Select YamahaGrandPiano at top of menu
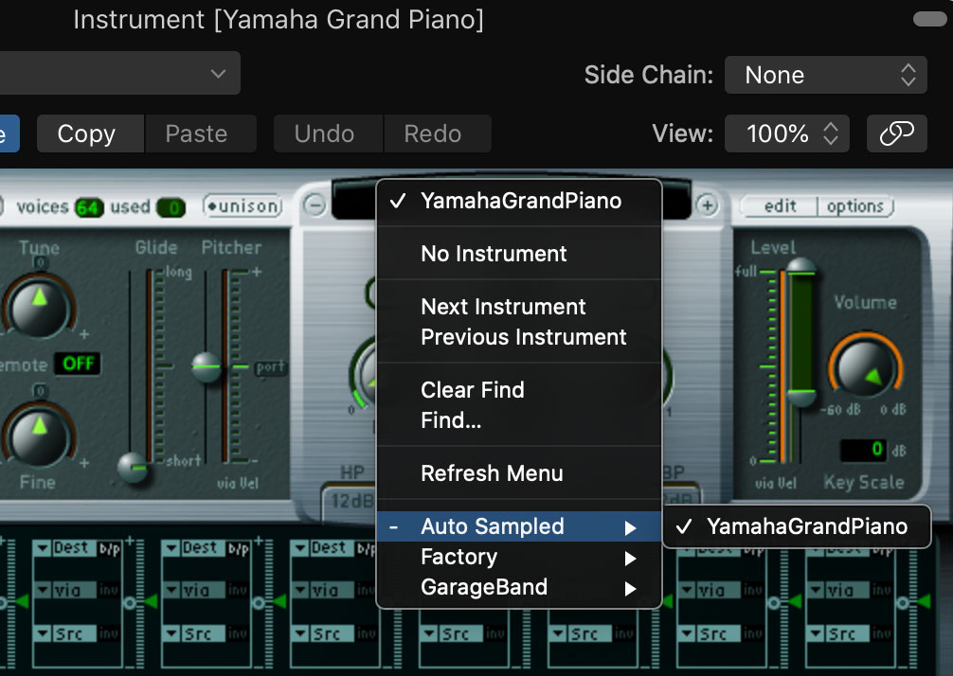Viewport: 953px width, 676px height. coord(519,201)
